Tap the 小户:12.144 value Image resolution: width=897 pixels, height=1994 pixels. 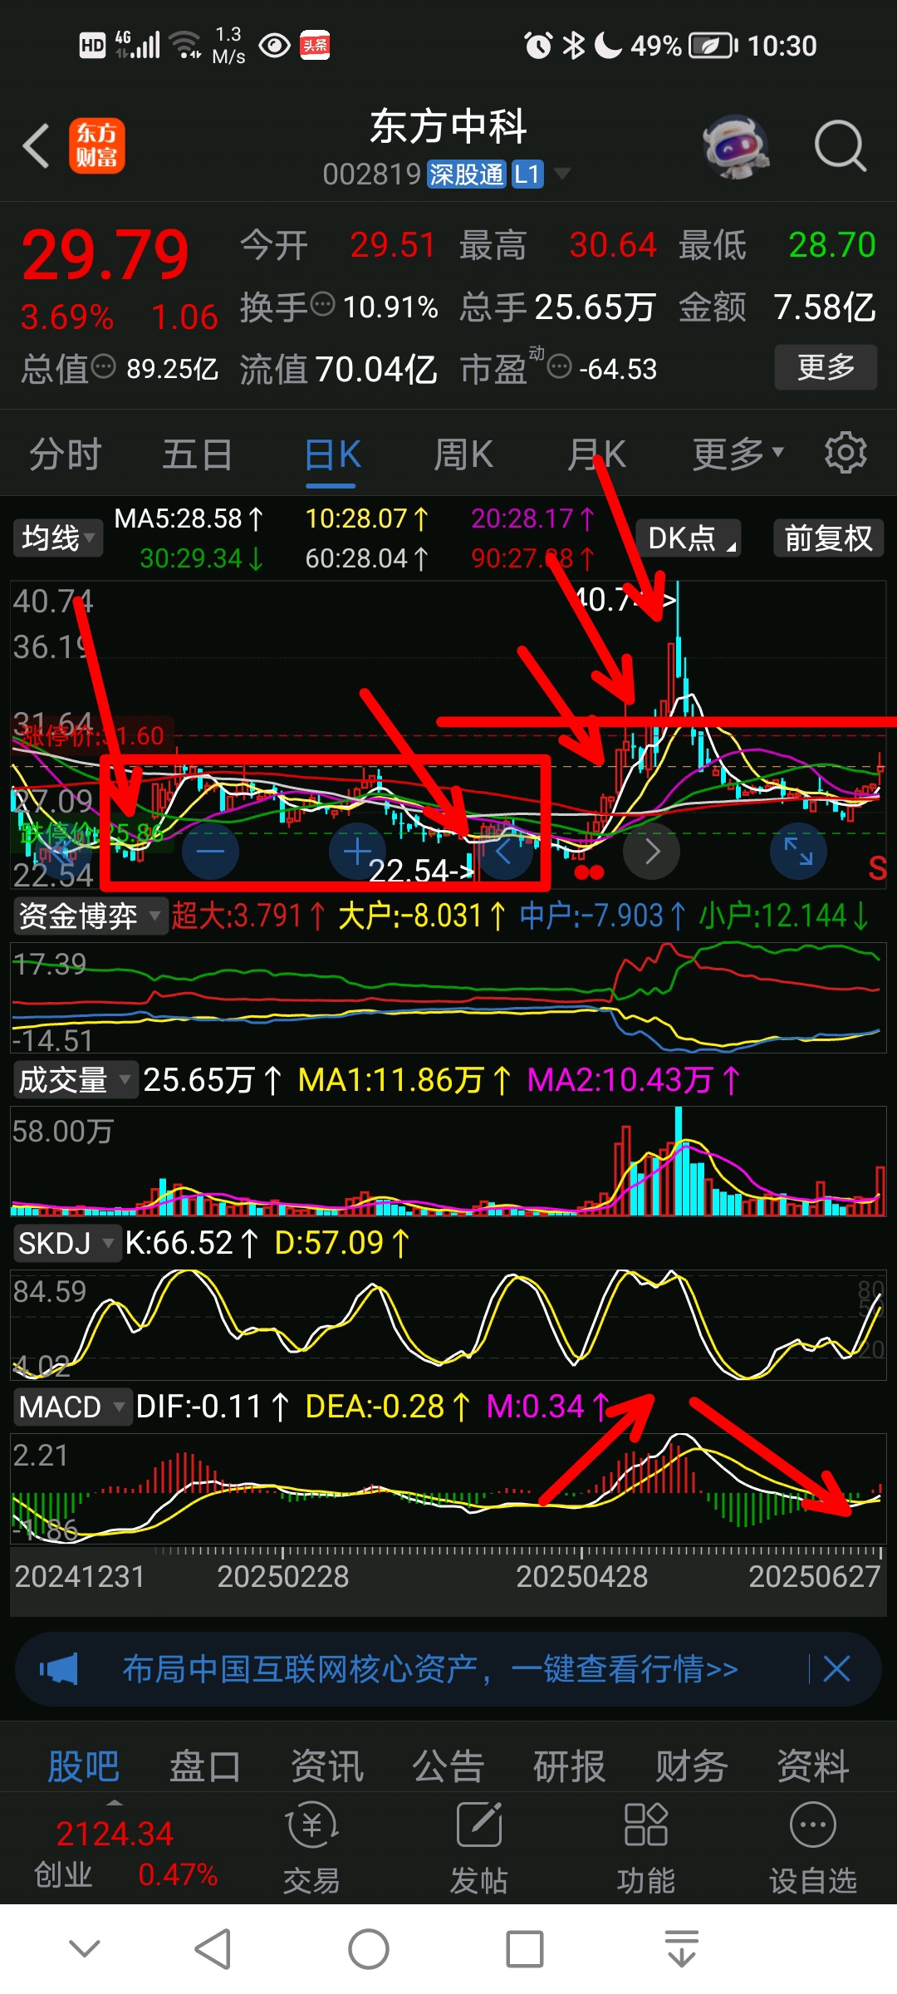click(x=784, y=916)
